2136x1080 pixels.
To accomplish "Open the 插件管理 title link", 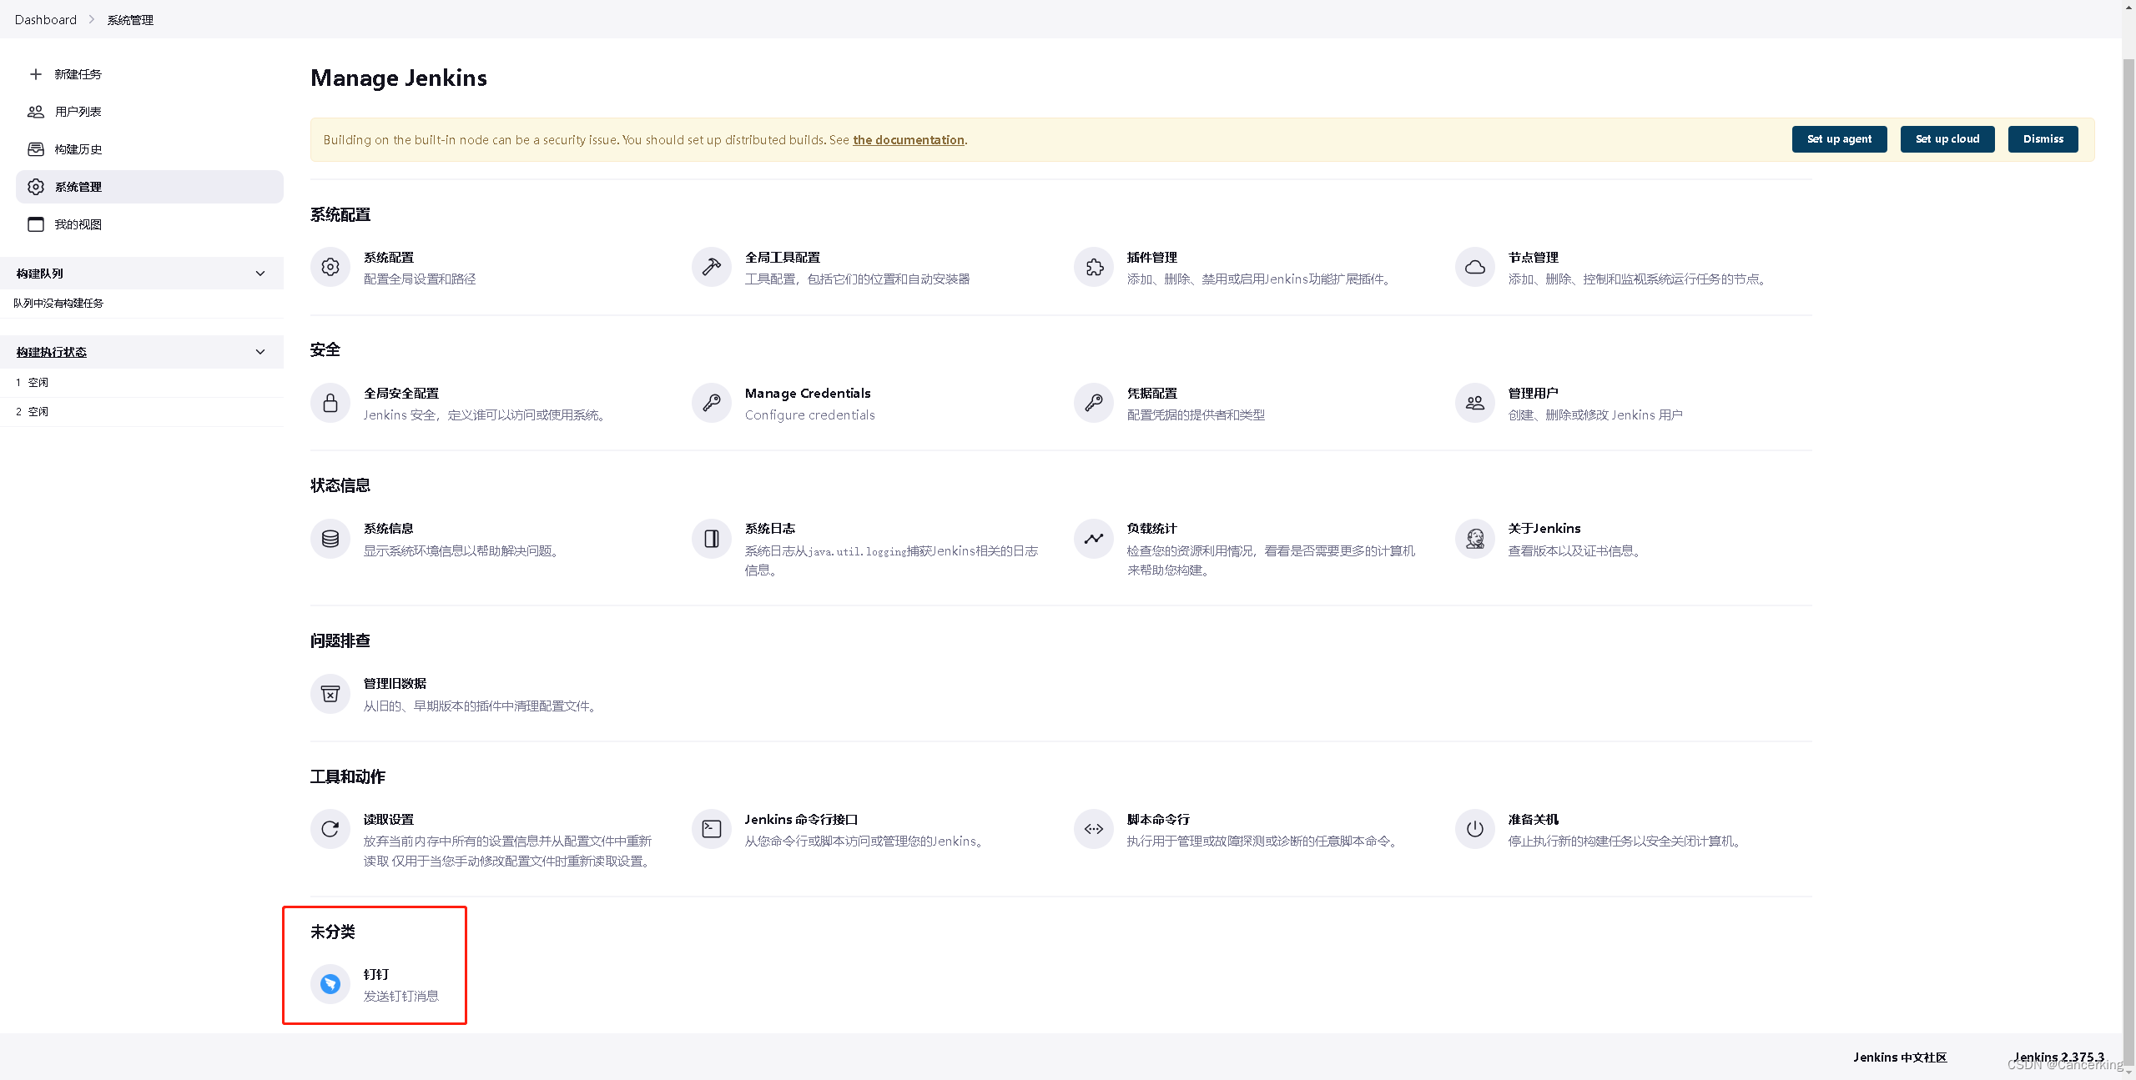I will (x=1151, y=258).
